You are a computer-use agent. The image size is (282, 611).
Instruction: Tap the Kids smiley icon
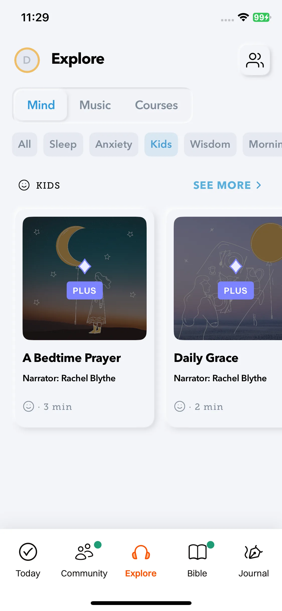(x=24, y=185)
